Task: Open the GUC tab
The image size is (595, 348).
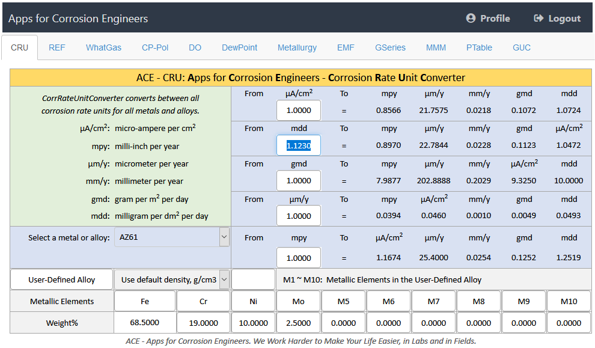Action: tap(522, 47)
